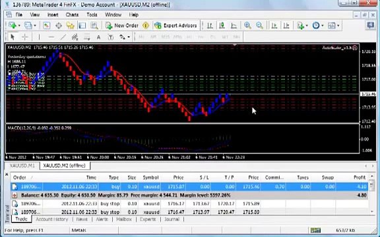Open the Mailbox terminal tab
The height and width of the screenshot is (237, 380).
click(124, 219)
